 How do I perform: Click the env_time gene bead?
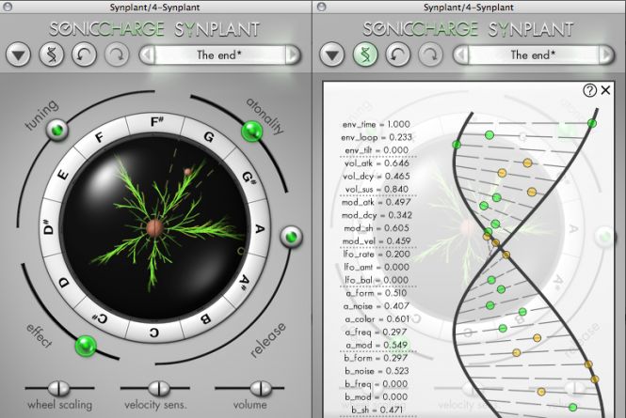[x=592, y=124]
